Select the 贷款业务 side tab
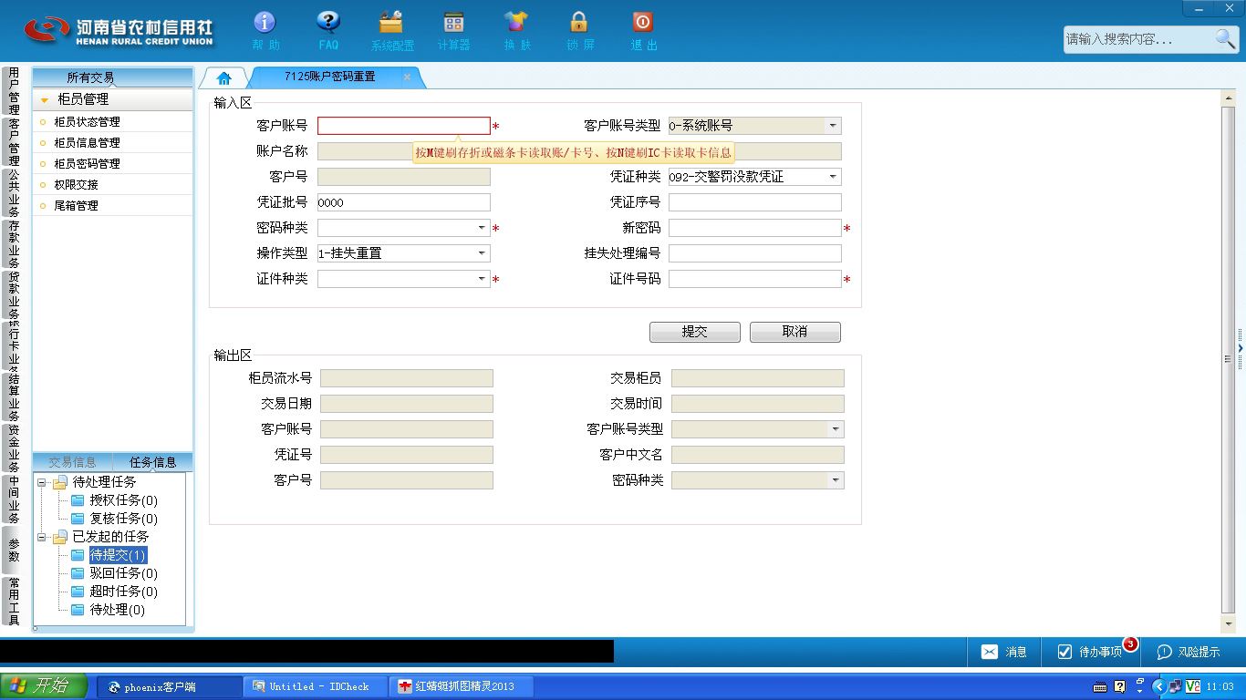 (13, 295)
